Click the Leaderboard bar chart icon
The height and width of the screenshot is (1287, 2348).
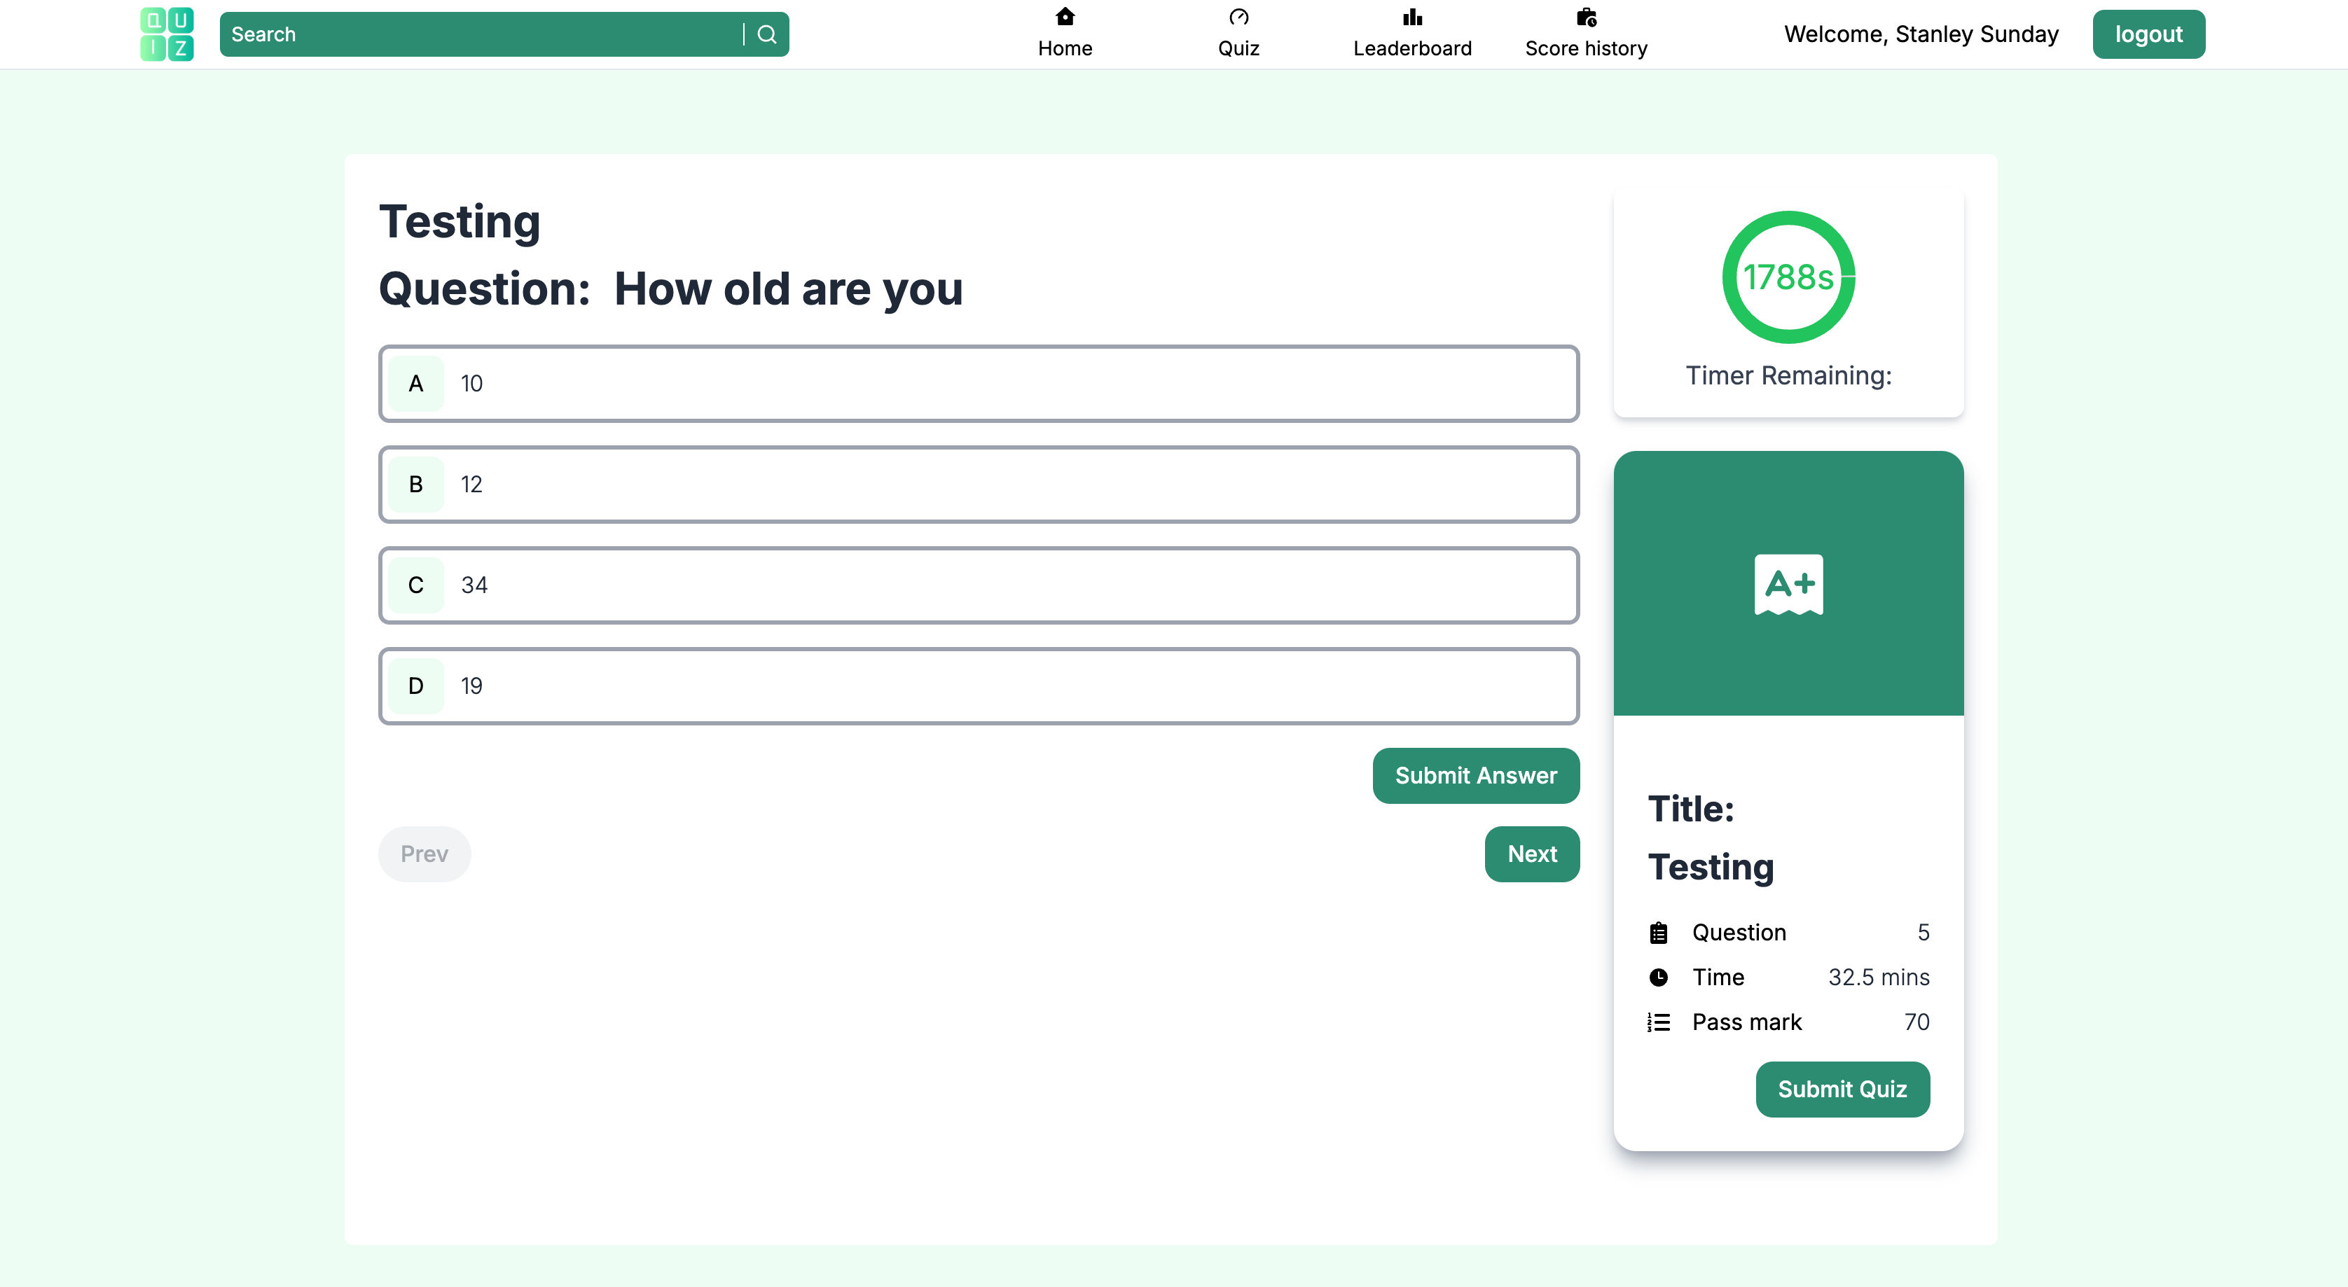(1412, 18)
